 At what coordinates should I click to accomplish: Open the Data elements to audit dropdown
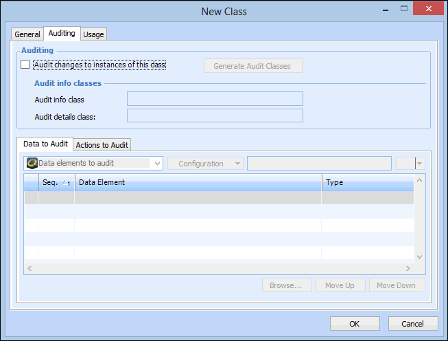[x=157, y=164]
